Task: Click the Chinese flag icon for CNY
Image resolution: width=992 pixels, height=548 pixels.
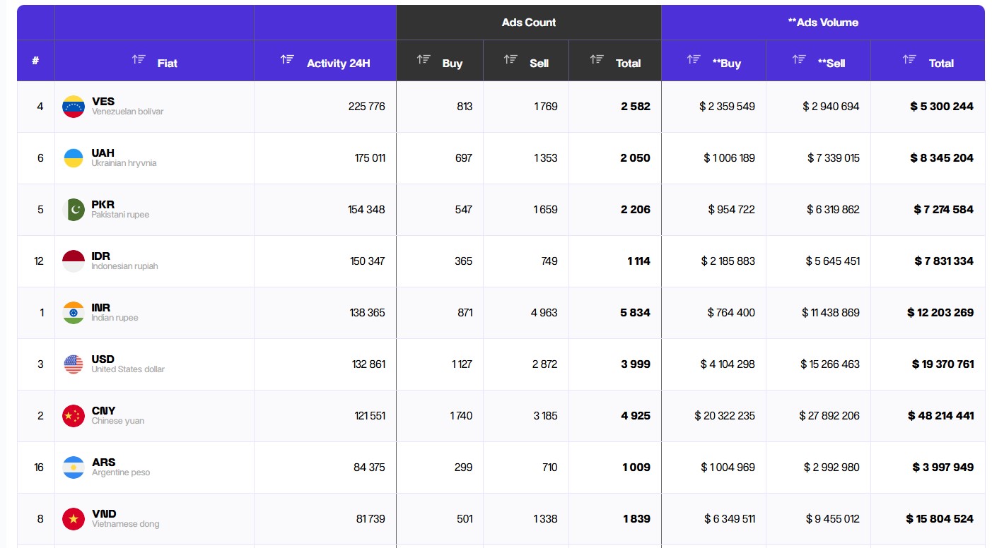Action: point(74,416)
